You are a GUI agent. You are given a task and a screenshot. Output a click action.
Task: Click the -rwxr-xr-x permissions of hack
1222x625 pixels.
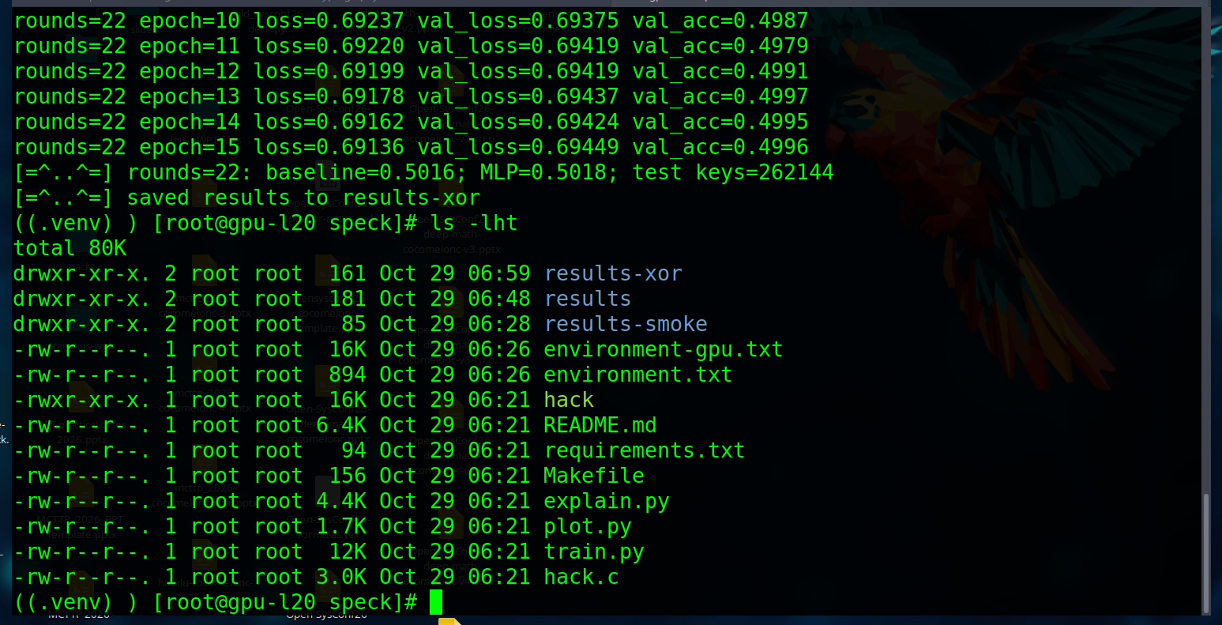pyautogui.click(x=82, y=400)
